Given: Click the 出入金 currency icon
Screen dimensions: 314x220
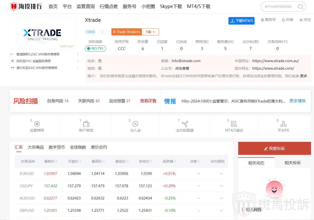Looking at the screenshot, I should [136, 124].
